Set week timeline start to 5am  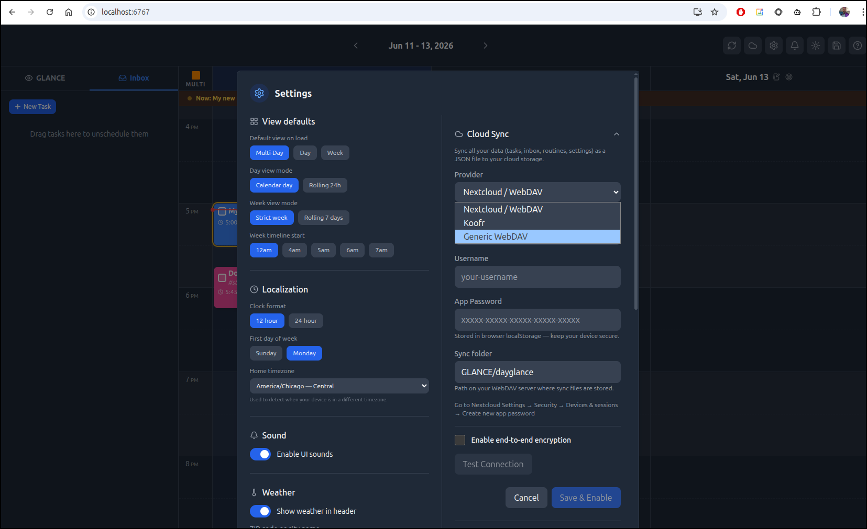(323, 250)
